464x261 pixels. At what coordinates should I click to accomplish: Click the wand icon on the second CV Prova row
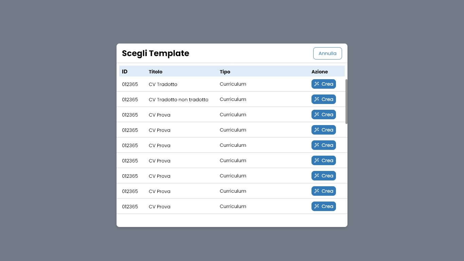316,130
